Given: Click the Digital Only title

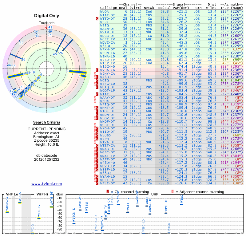Looking at the screenshot, I should pos(47,16).
